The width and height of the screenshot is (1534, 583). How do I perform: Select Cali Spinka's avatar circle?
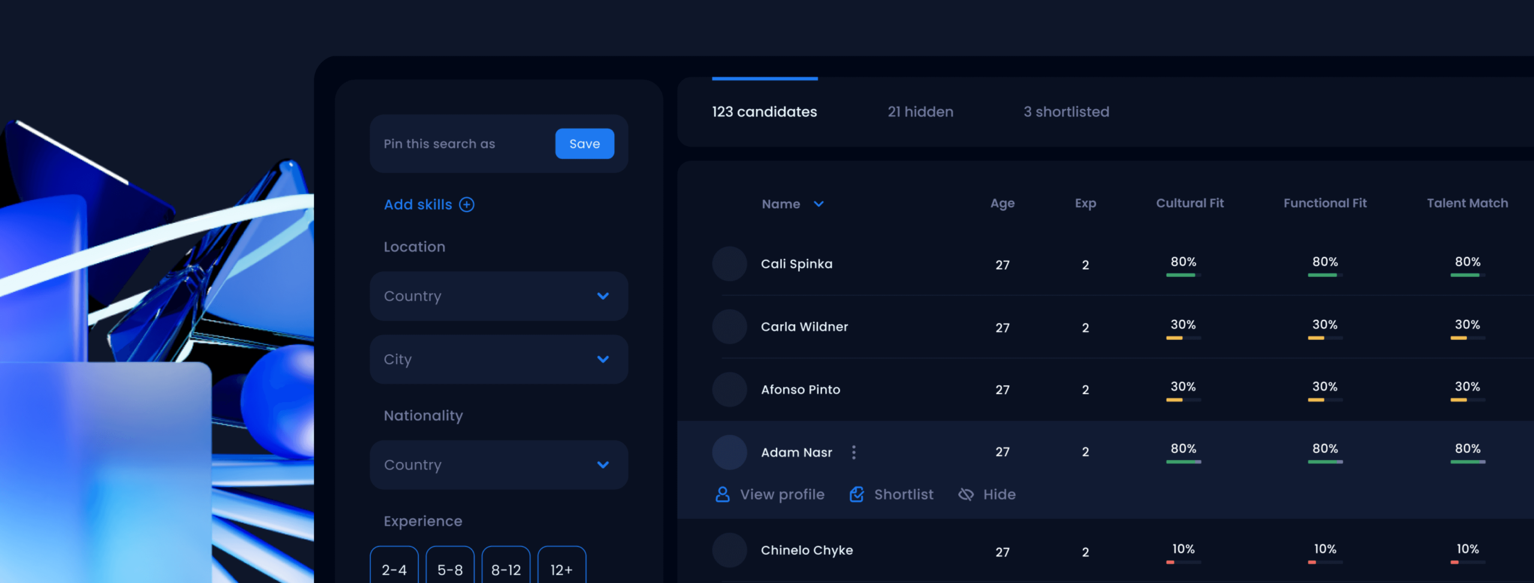(x=729, y=264)
